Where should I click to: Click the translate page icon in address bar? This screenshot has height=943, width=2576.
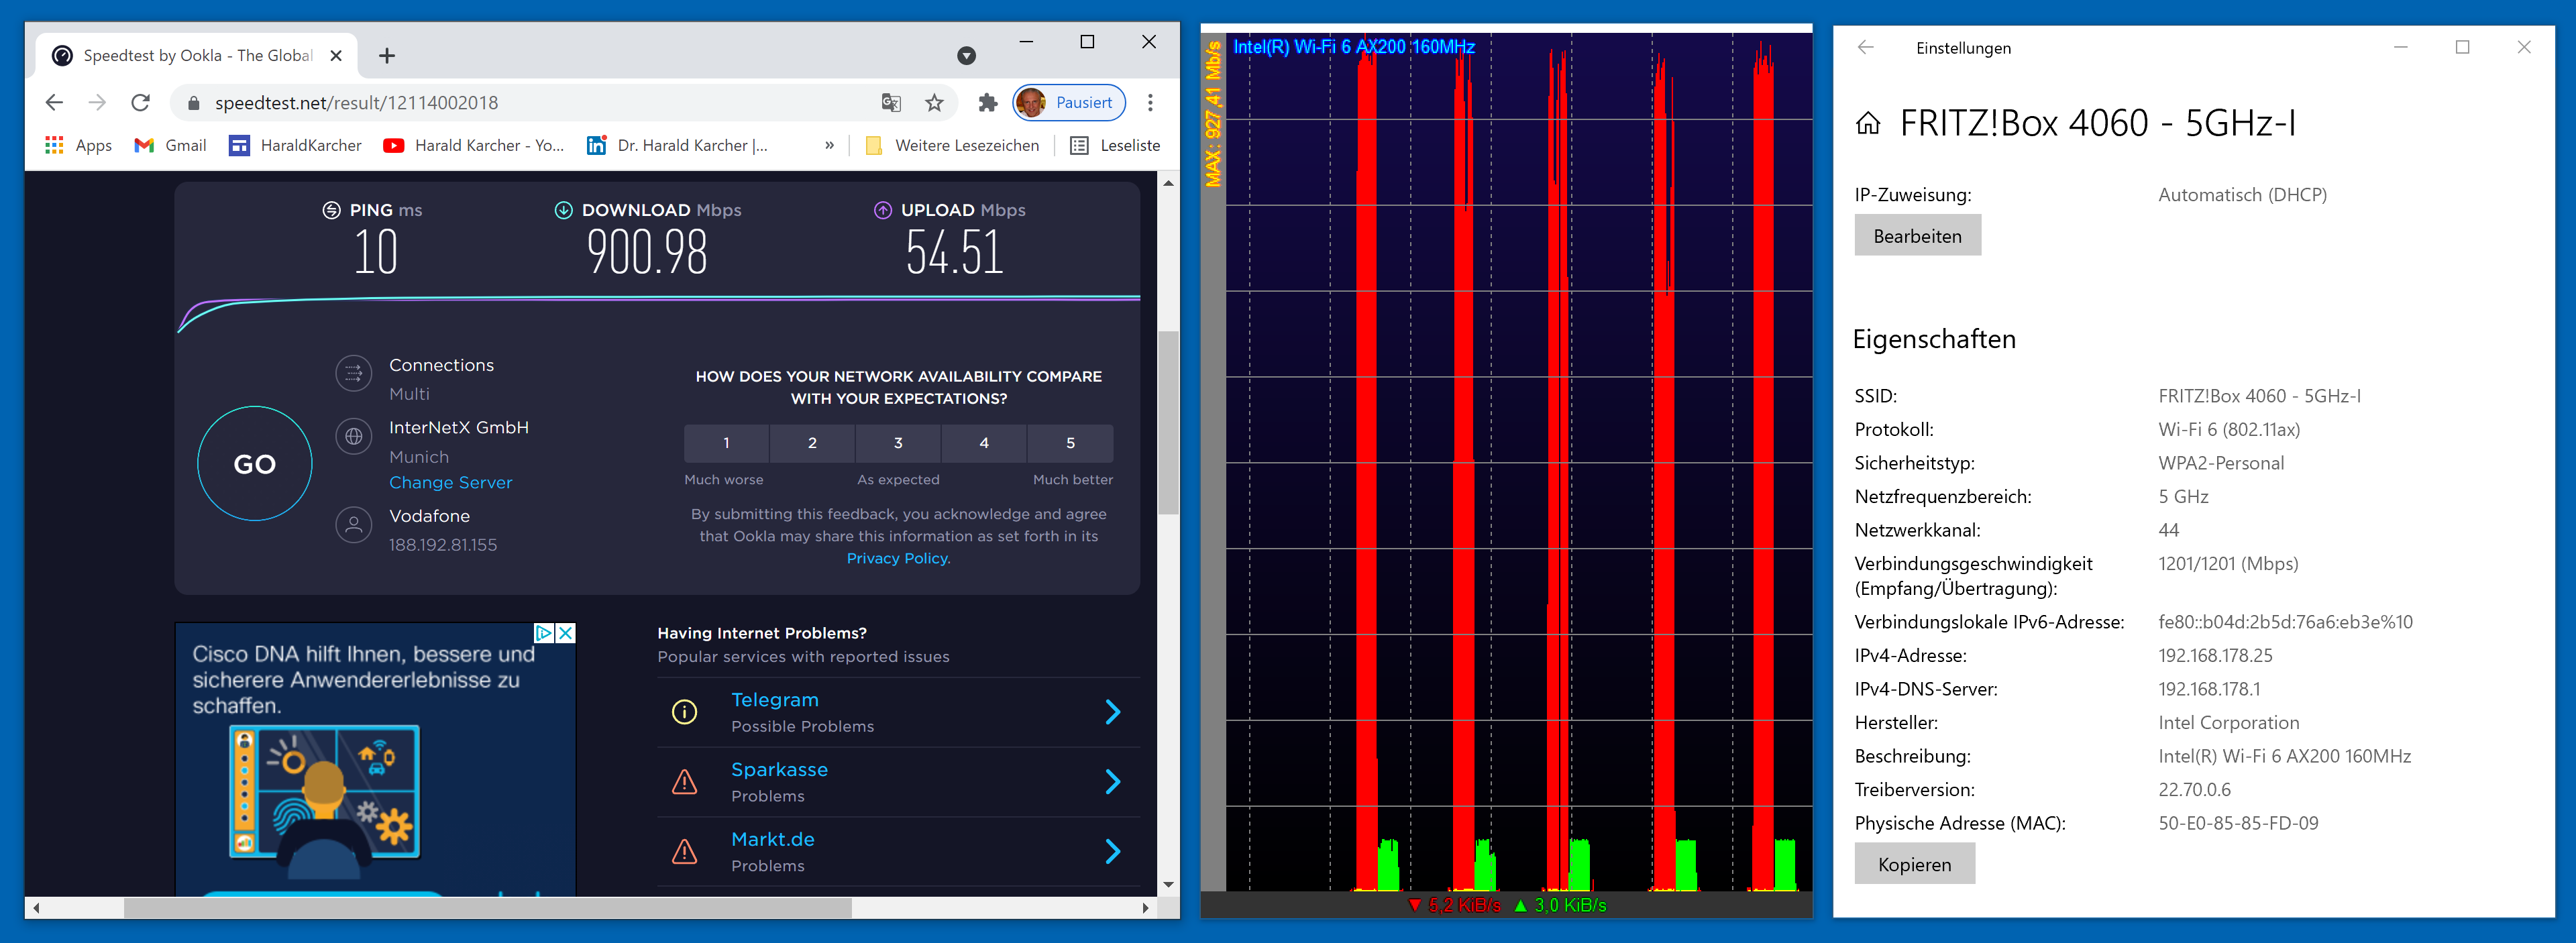[x=890, y=103]
